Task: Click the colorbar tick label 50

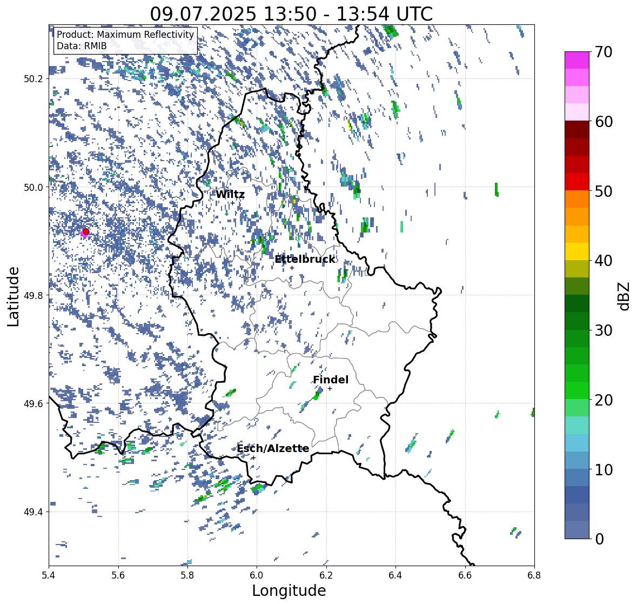Action: click(x=604, y=191)
